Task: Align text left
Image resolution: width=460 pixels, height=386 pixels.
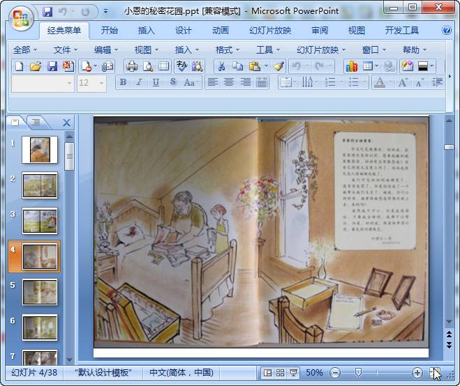Action: coord(213,82)
